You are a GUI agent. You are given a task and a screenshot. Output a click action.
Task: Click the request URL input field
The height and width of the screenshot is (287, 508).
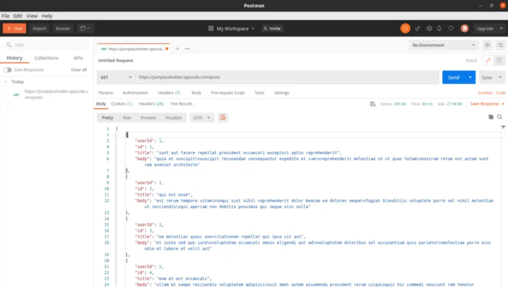pos(287,77)
